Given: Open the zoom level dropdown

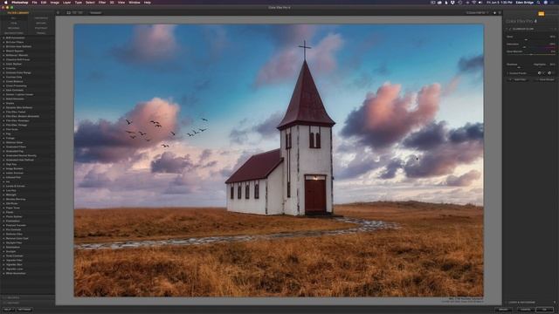Looking at the screenshot, I should tap(477, 13).
